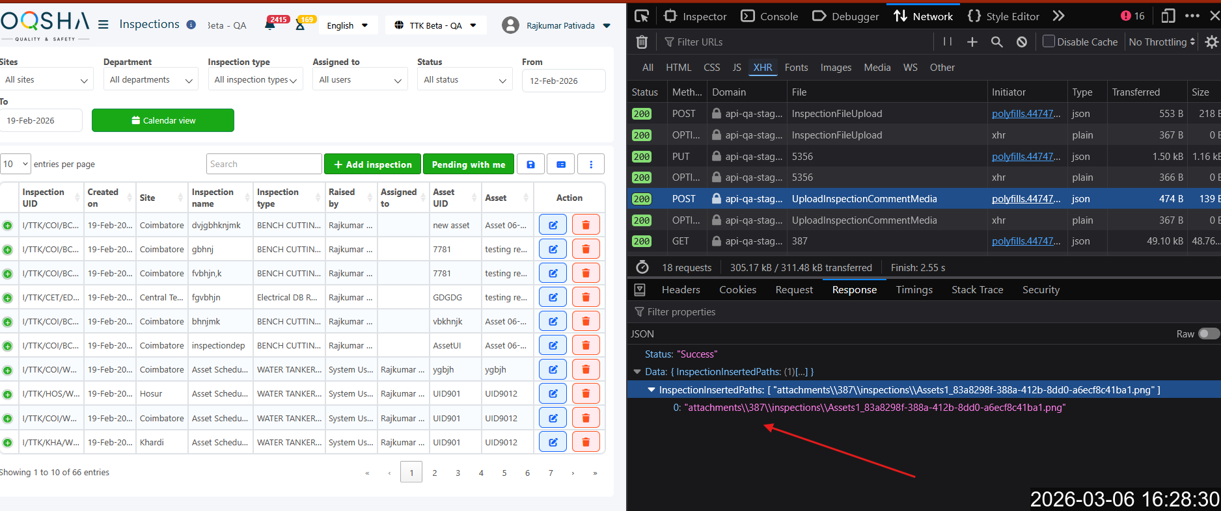Image resolution: width=1221 pixels, height=511 pixels.
Task: Click the search magnifier in Network toolbar
Action: click(996, 42)
